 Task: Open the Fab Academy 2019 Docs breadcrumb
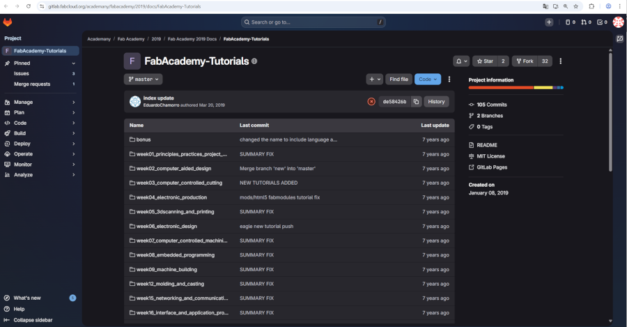[192, 39]
